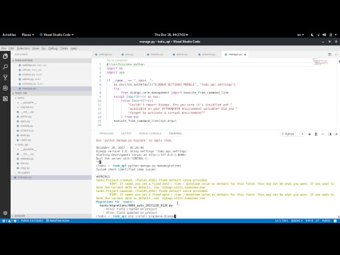Screen dimensions: 340x255
Task: Open the network icon in the top bar
Action: click(318, 35)
